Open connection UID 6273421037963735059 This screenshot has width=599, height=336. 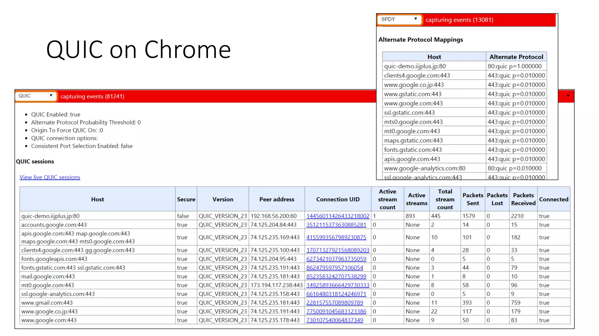coord(336,259)
